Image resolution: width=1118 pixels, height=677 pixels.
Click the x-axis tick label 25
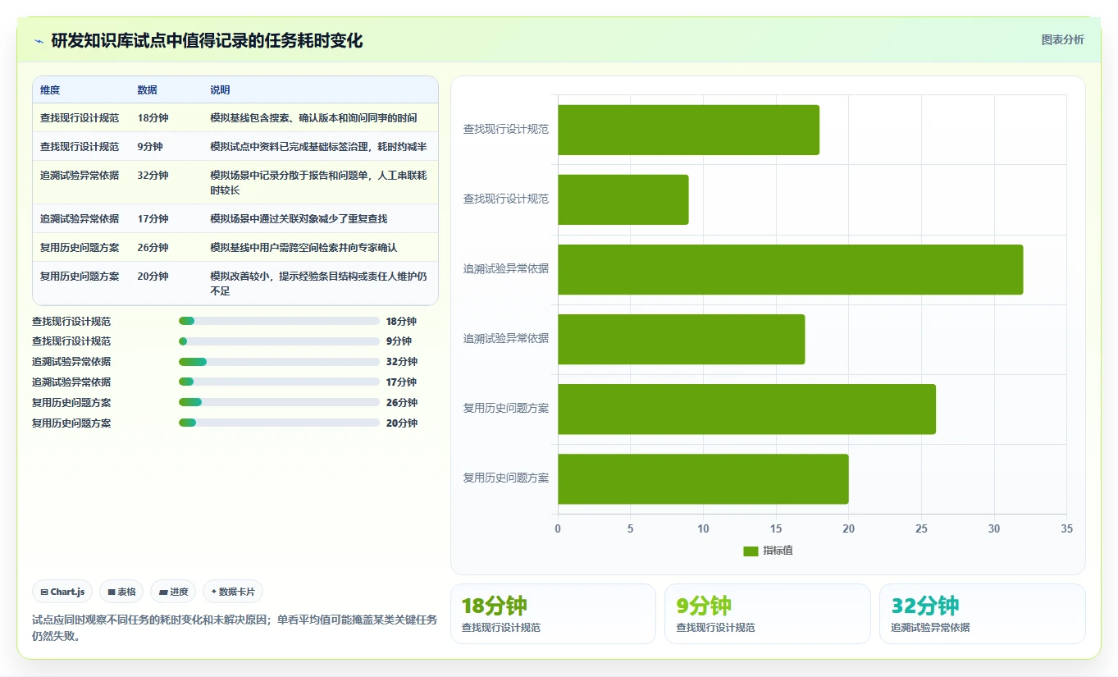[x=921, y=529]
